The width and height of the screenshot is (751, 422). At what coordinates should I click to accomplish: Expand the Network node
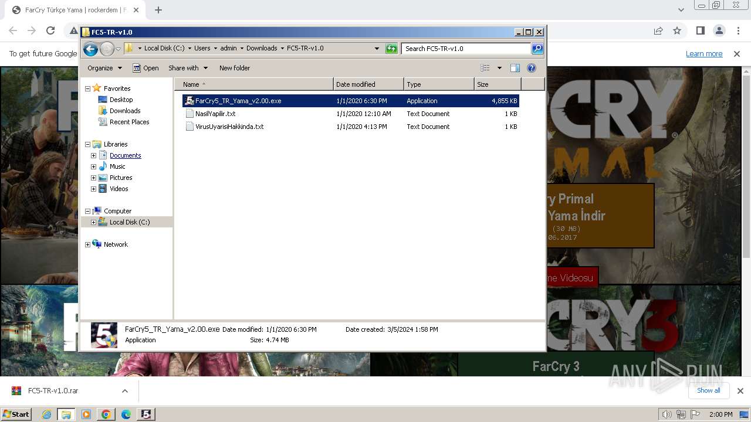tap(88, 244)
